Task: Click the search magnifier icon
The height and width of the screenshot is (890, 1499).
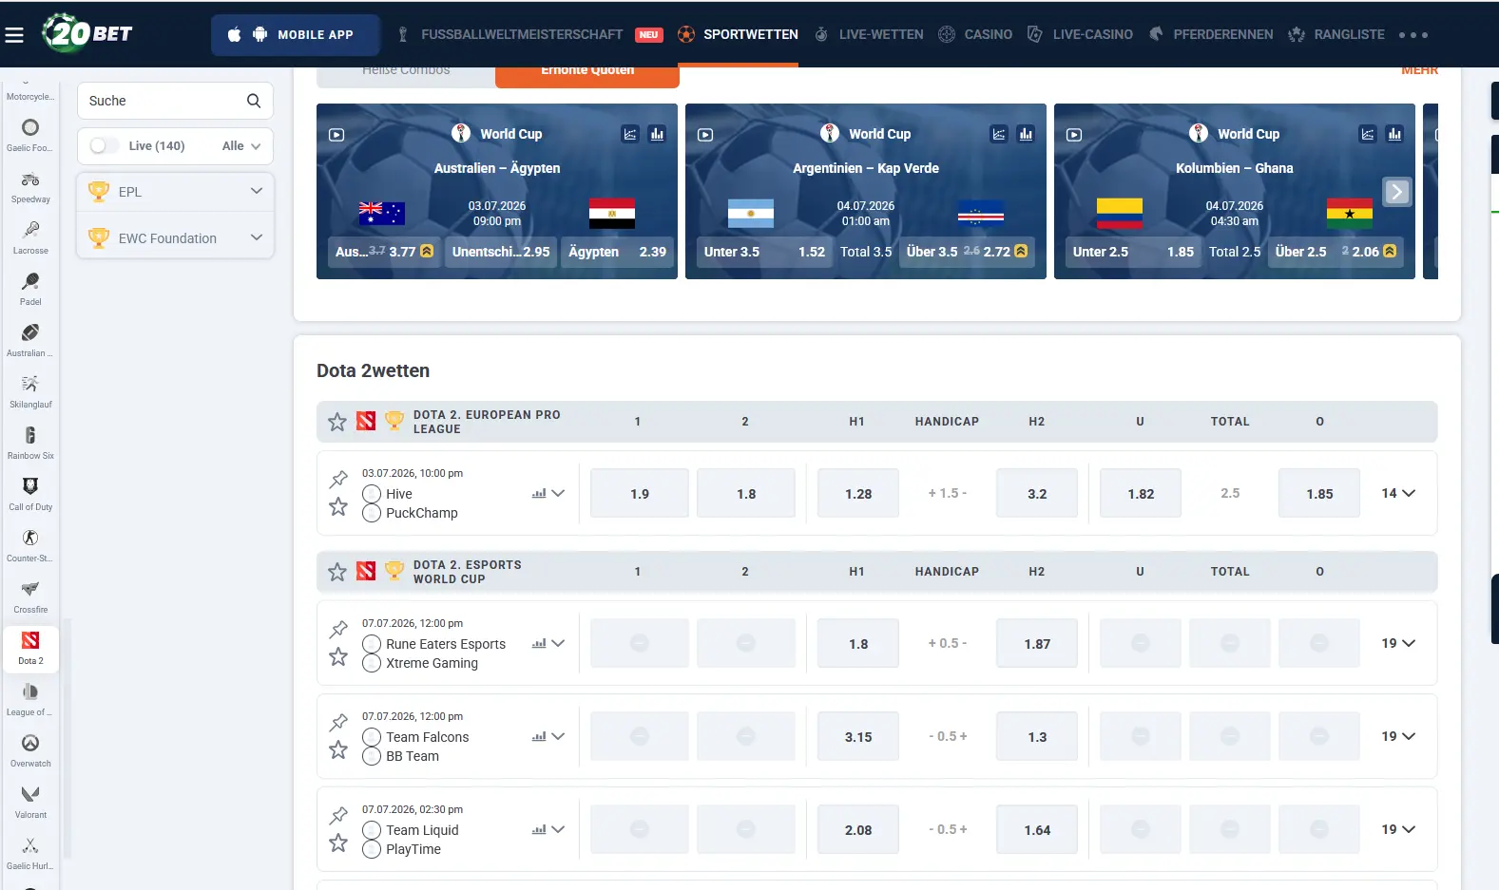Action: point(254,101)
